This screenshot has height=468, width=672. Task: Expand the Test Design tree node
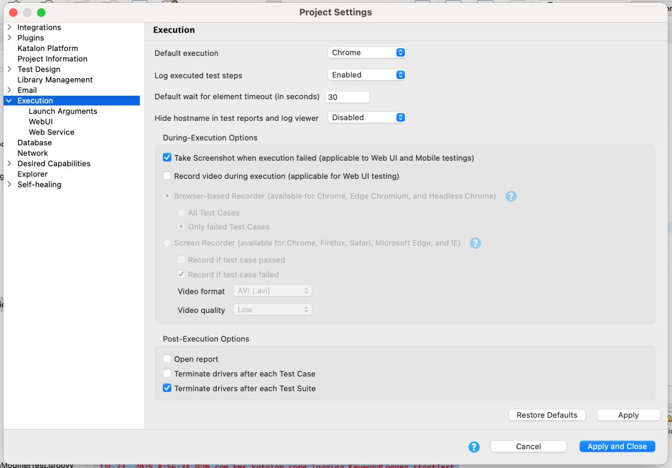click(x=9, y=69)
